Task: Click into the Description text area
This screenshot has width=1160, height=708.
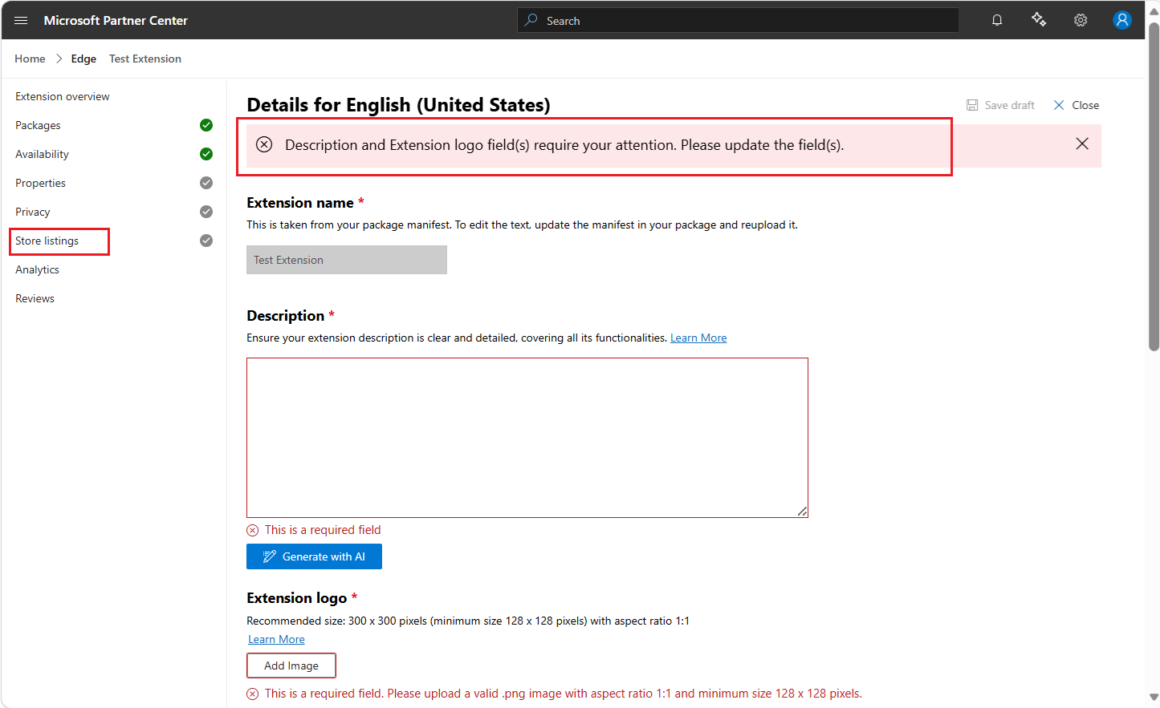Action: click(527, 438)
